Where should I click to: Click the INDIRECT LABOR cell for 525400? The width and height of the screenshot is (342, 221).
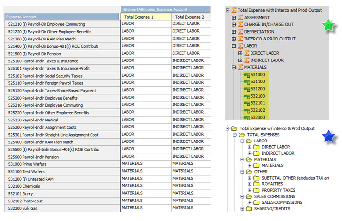pyautogui.click(x=191, y=141)
